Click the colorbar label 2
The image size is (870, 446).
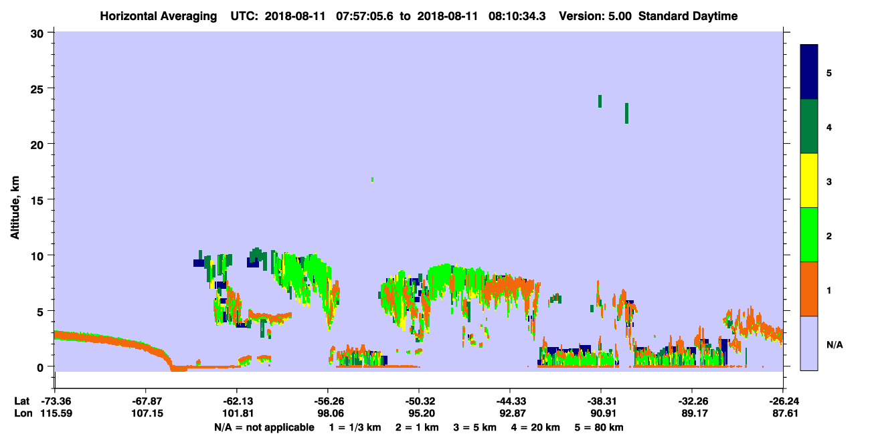click(829, 236)
